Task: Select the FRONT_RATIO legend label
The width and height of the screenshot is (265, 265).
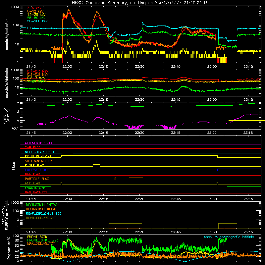Action: pyautogui.click(x=38, y=237)
